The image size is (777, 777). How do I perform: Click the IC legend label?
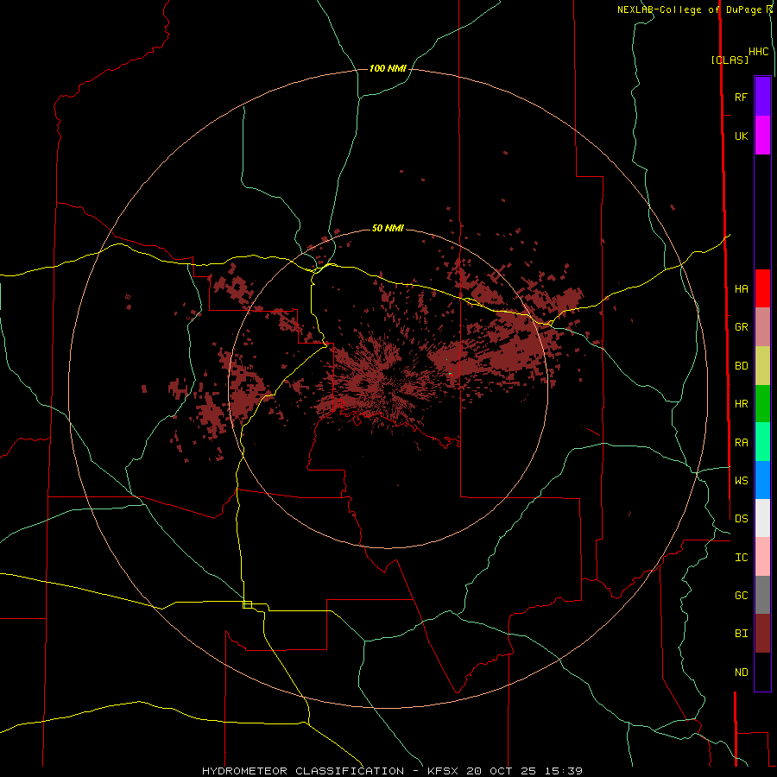741,558
